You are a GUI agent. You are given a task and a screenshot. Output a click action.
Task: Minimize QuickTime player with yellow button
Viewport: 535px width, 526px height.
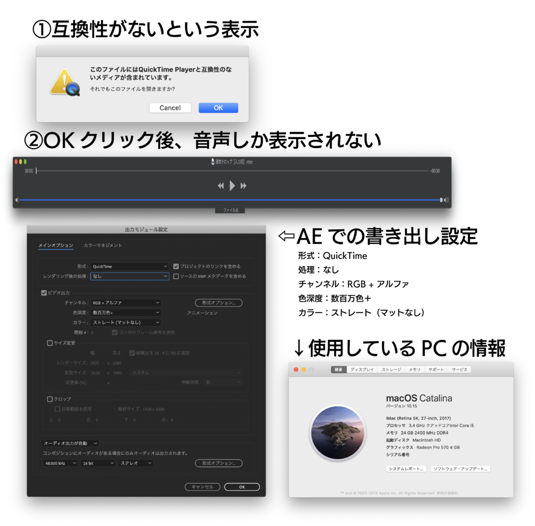pyautogui.click(x=20, y=162)
